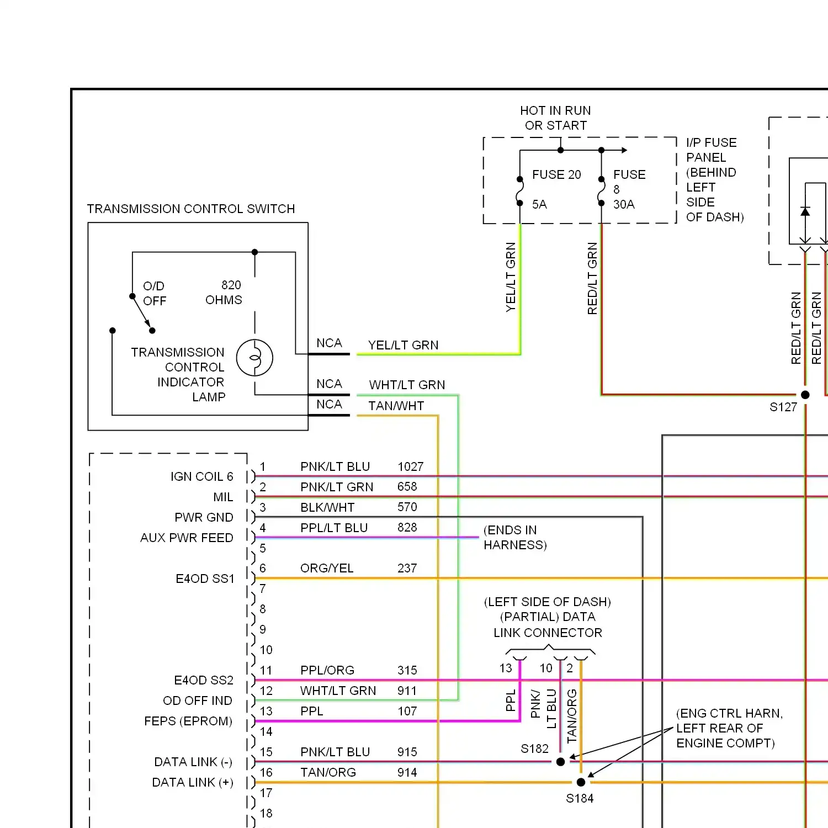
Task: Click the '5A' fuse rating
Action: (539, 204)
